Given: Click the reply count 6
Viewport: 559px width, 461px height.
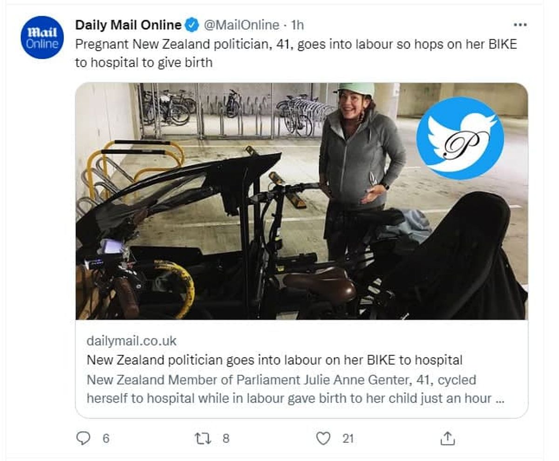Looking at the screenshot, I should pyautogui.click(x=106, y=438).
